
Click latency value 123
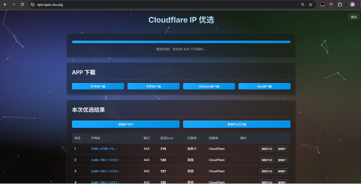click(x=163, y=160)
